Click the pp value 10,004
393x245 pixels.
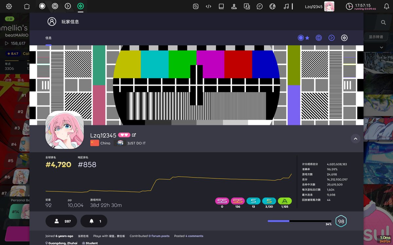[x=76, y=205]
